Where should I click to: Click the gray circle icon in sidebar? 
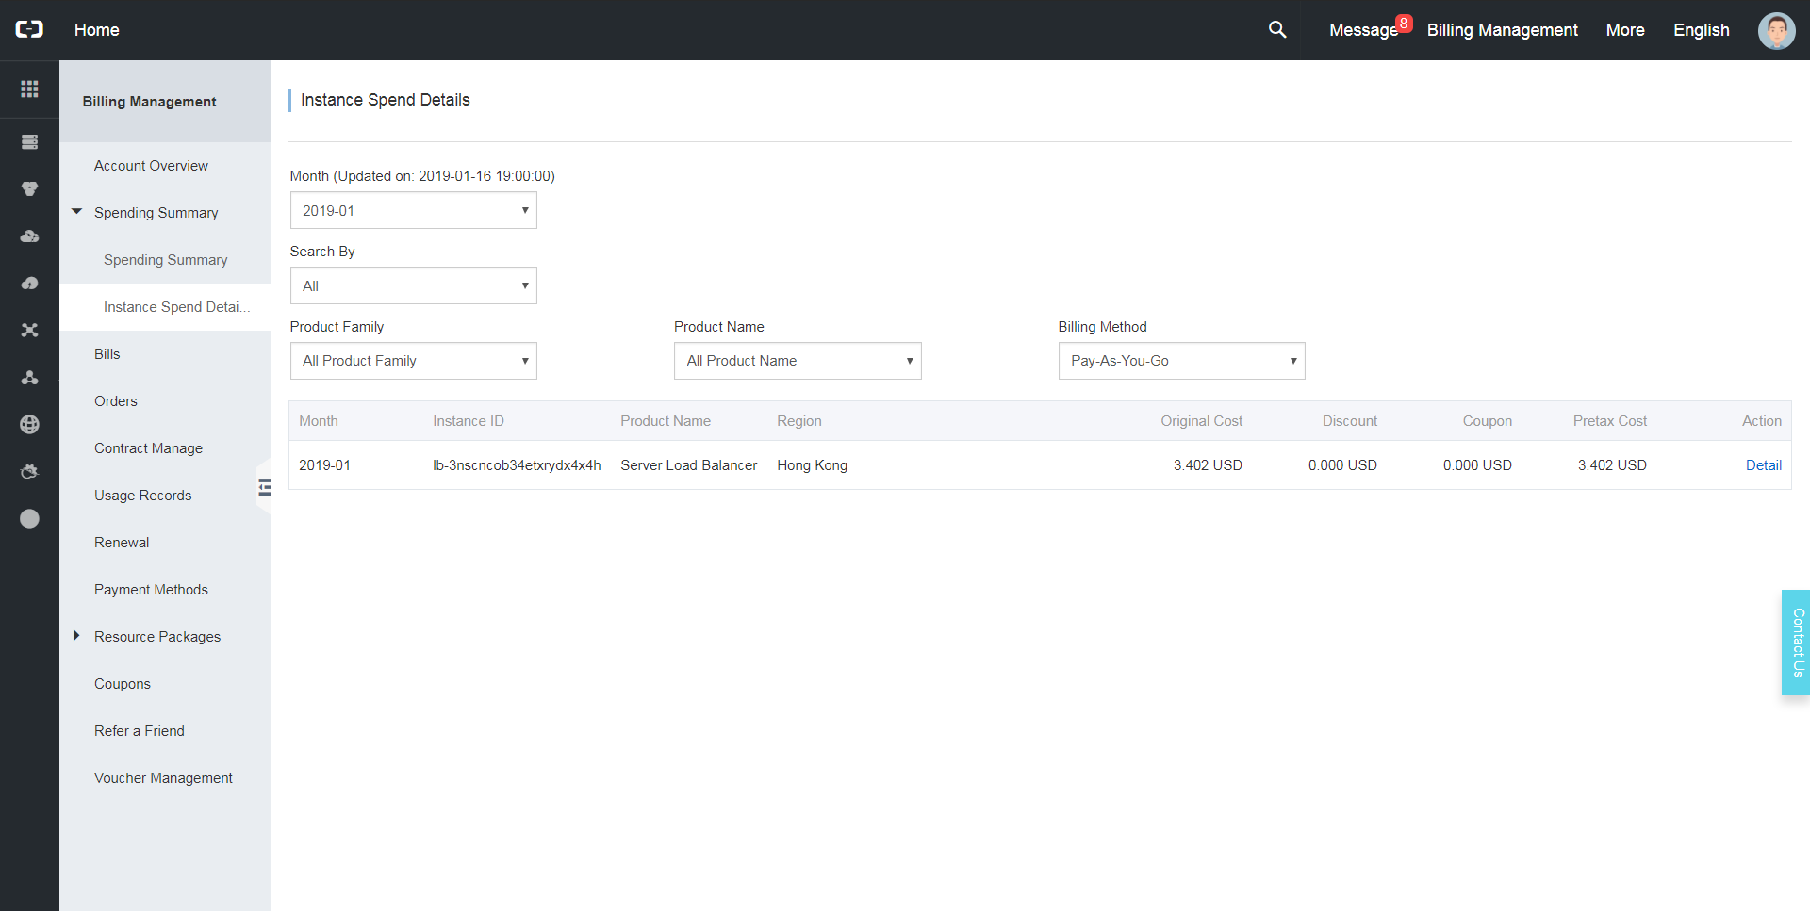point(29,519)
